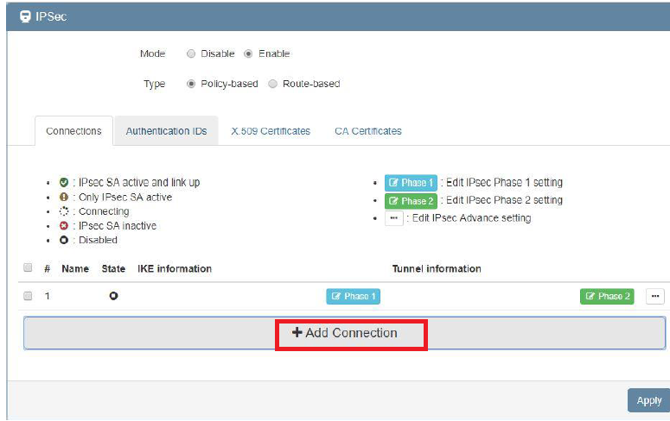Tick the select-all checkbox in table header
Image resolution: width=670 pixels, height=421 pixels.
point(28,268)
